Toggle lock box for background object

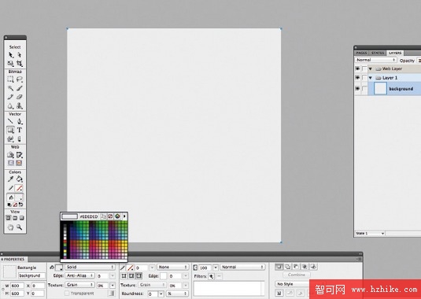click(x=364, y=89)
